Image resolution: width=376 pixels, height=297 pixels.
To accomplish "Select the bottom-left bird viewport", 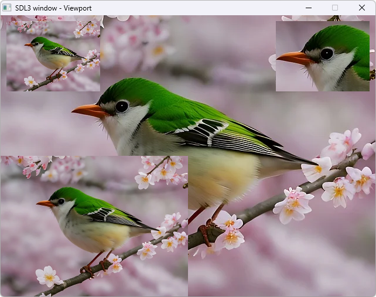I will tap(94, 226).
